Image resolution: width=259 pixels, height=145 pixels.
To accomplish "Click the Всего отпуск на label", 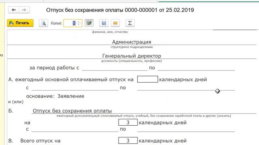I will click(40, 141).
